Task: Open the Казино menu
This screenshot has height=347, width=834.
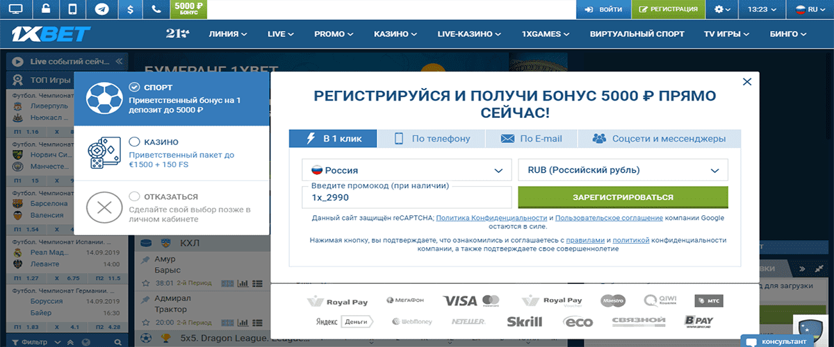Action: click(396, 34)
